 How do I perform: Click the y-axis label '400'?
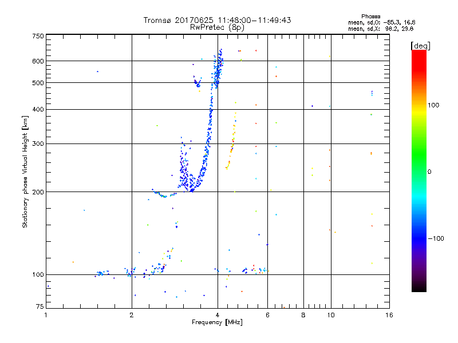pos(38,110)
